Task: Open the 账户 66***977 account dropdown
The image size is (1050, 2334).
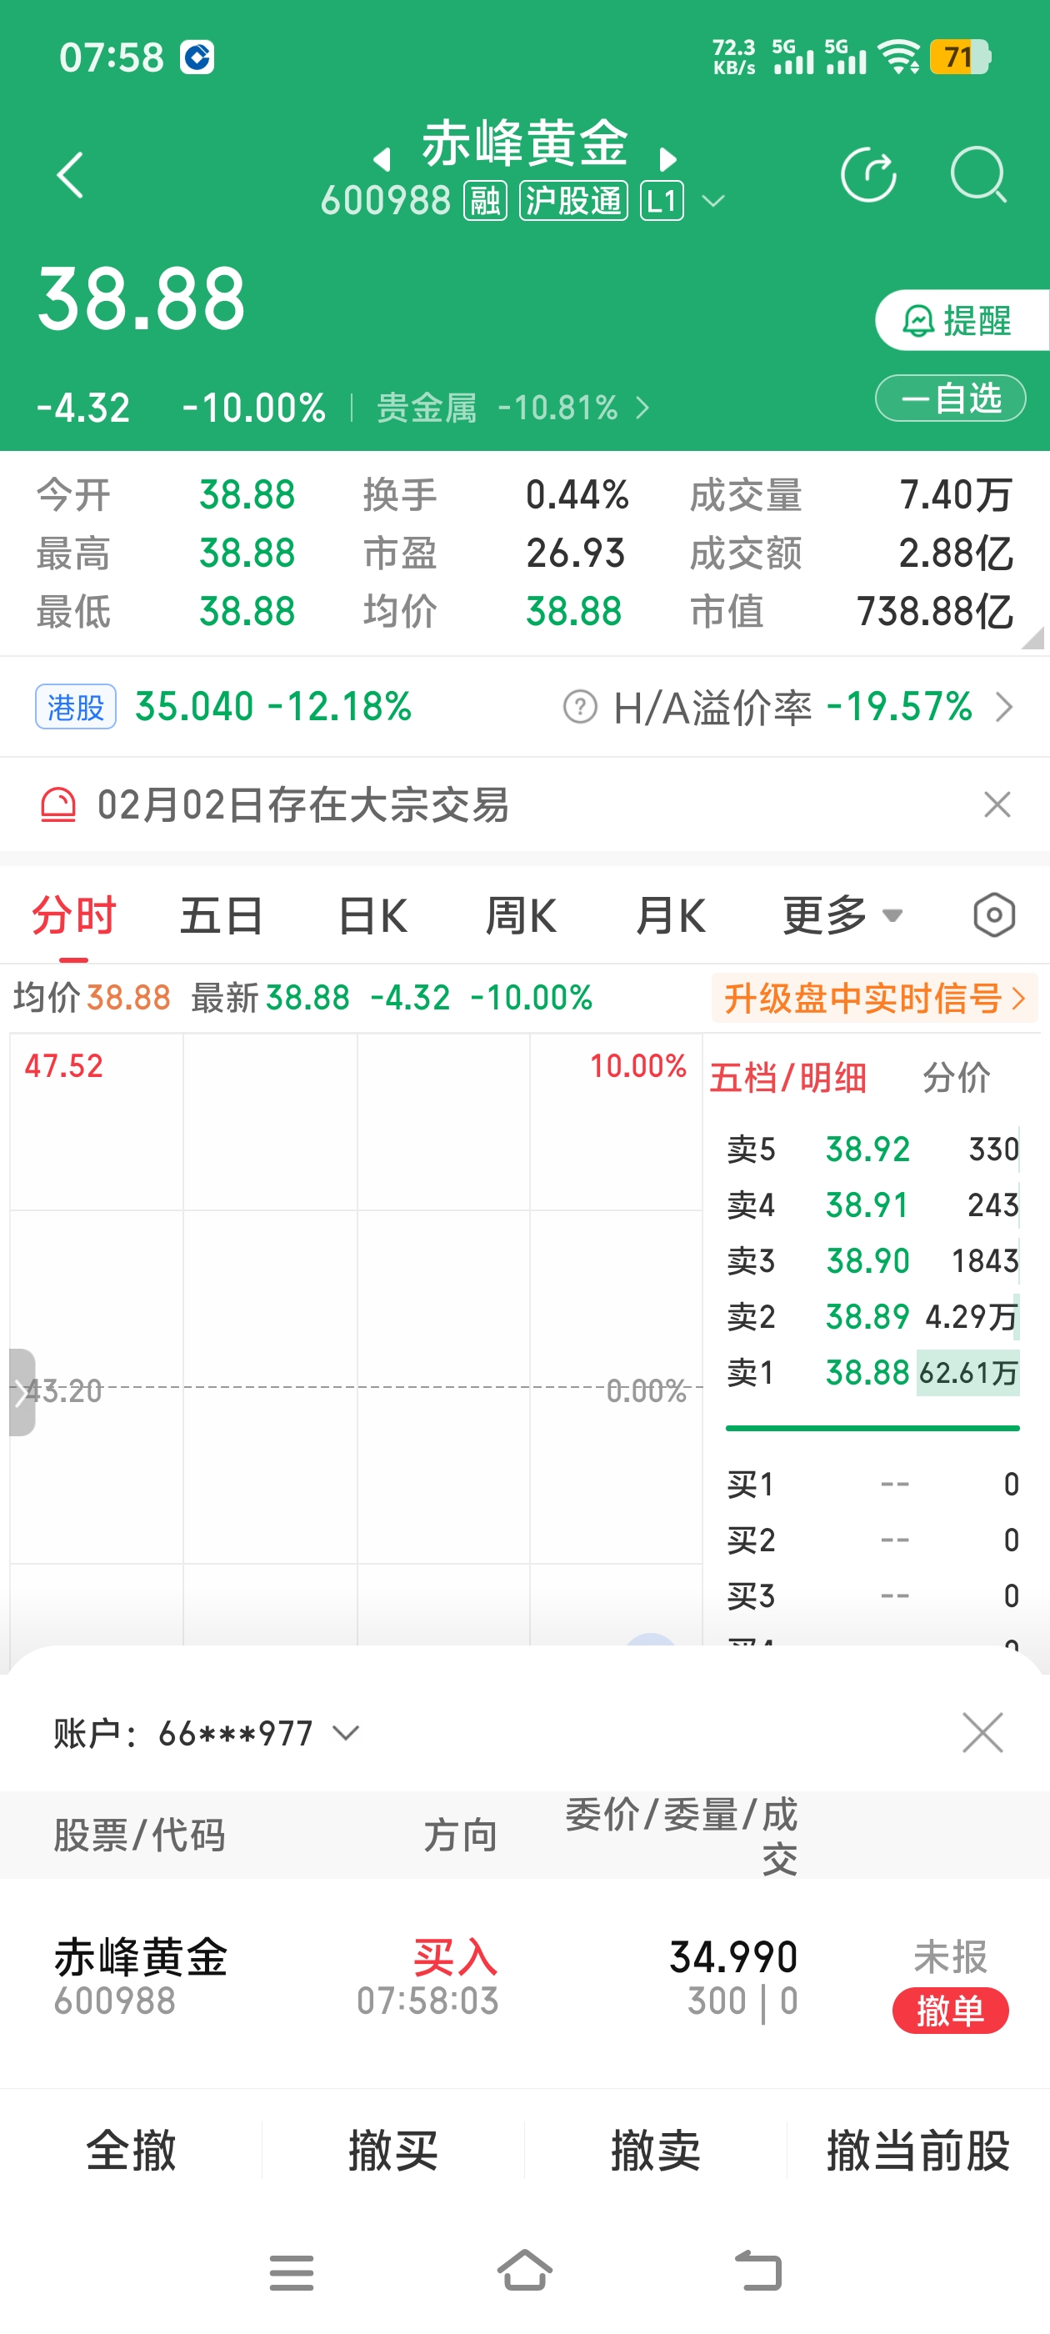Action: [x=207, y=1733]
